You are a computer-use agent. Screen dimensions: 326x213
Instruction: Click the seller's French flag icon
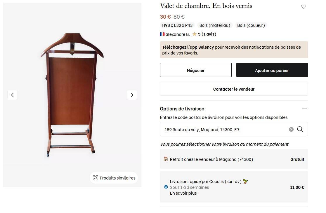tap(162, 34)
